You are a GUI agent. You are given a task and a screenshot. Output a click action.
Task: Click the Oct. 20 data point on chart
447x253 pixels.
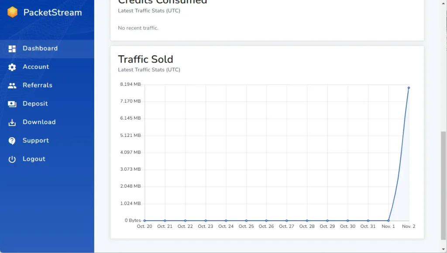144,221
